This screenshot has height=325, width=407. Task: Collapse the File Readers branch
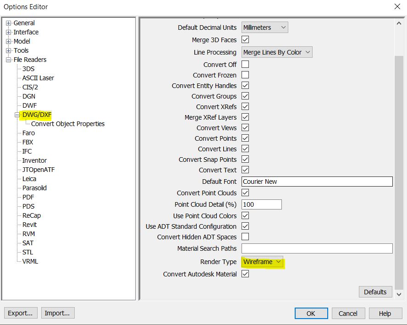point(9,60)
